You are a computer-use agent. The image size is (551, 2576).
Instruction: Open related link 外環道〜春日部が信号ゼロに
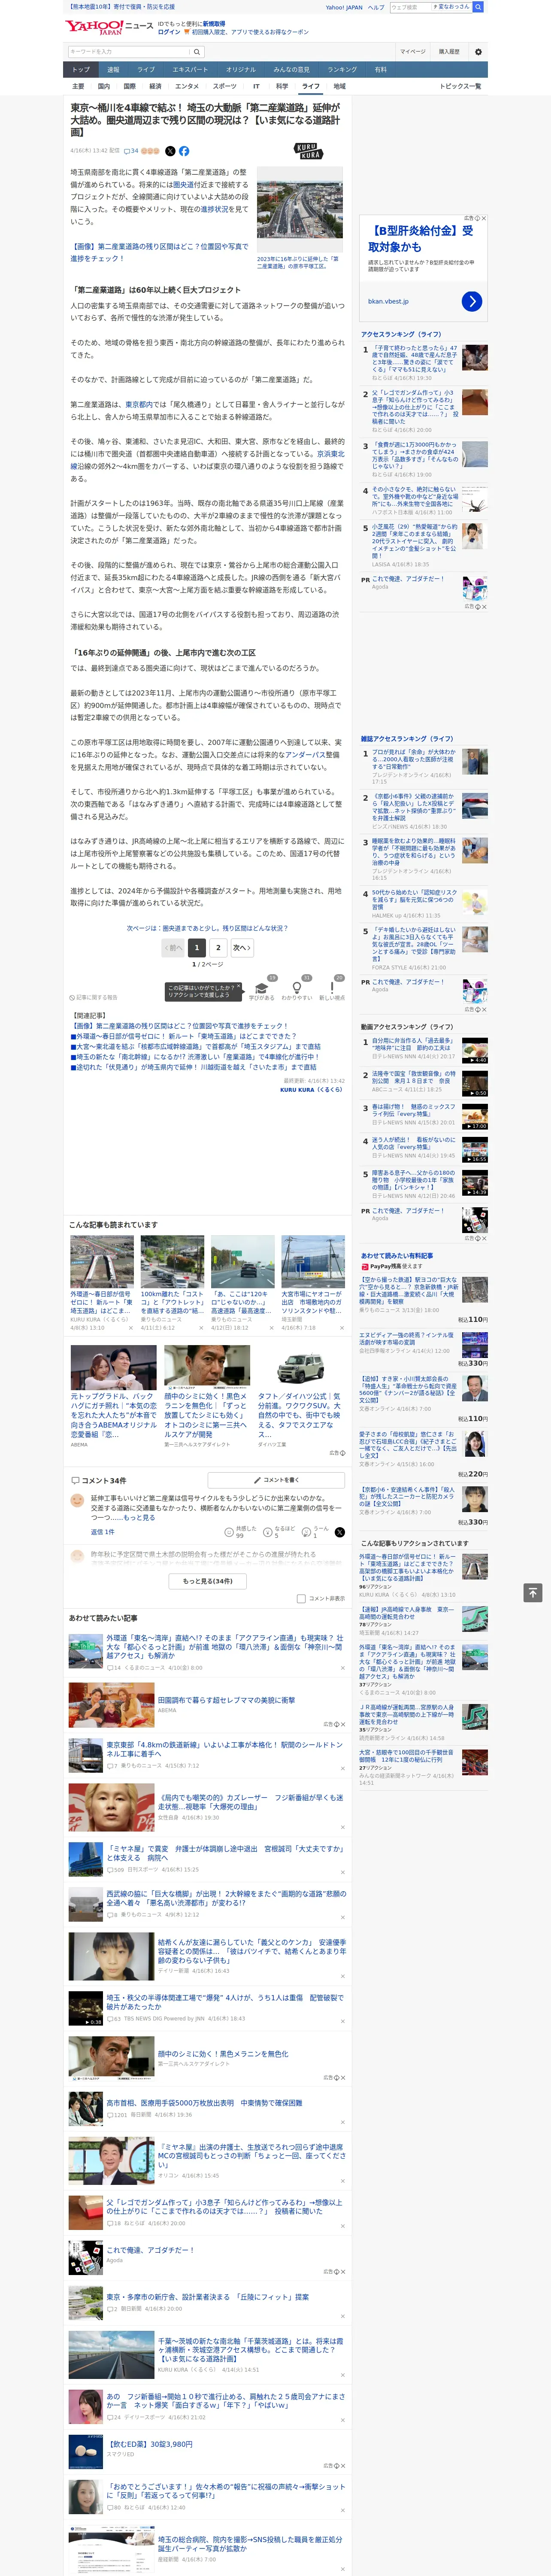pos(184,1036)
